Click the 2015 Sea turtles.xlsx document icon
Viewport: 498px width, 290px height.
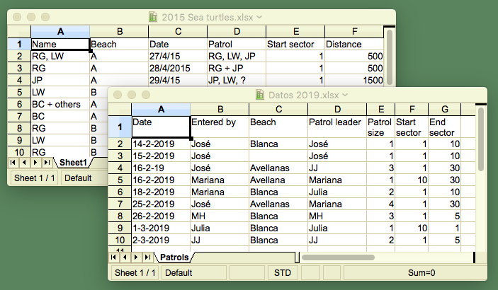click(154, 16)
